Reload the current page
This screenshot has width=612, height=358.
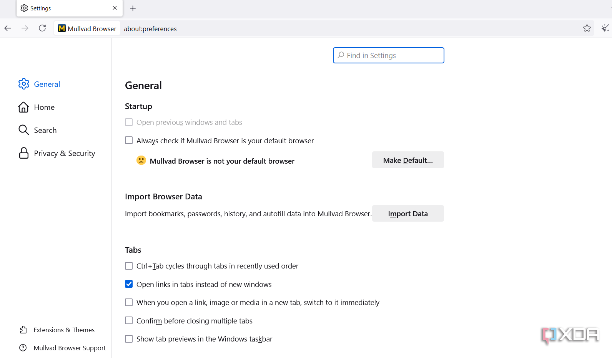[42, 28]
